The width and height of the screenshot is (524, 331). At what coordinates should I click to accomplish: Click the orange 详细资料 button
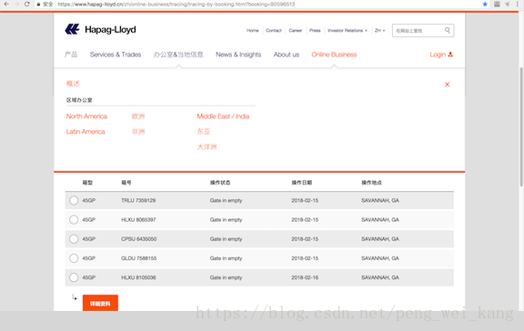[x=100, y=303]
